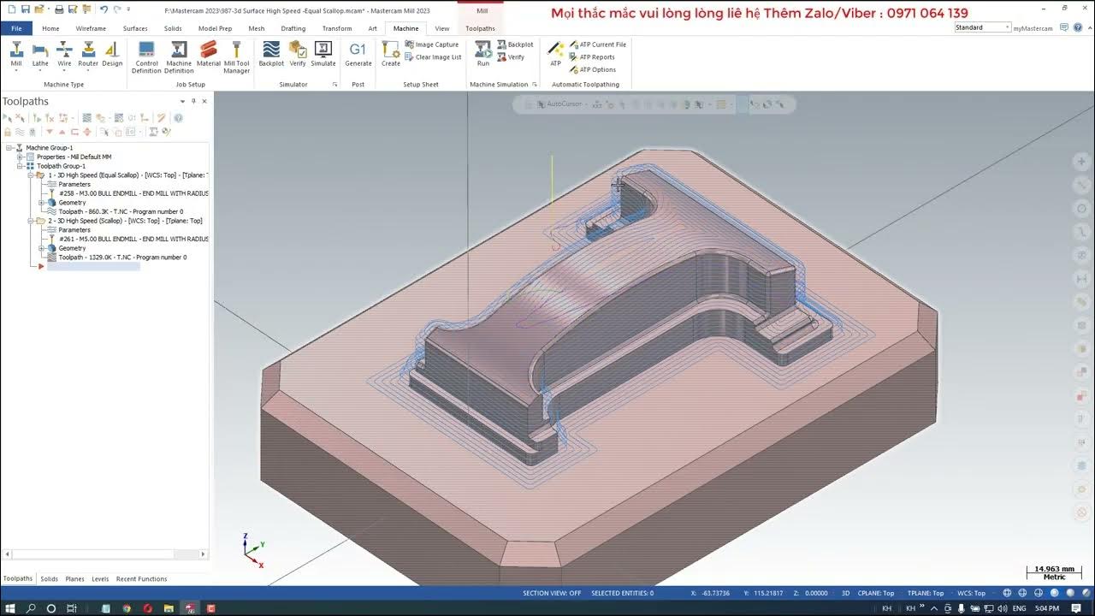Expand Simulator group dialog launcher
Screen dimensions: 1095x616
[x=334, y=85]
